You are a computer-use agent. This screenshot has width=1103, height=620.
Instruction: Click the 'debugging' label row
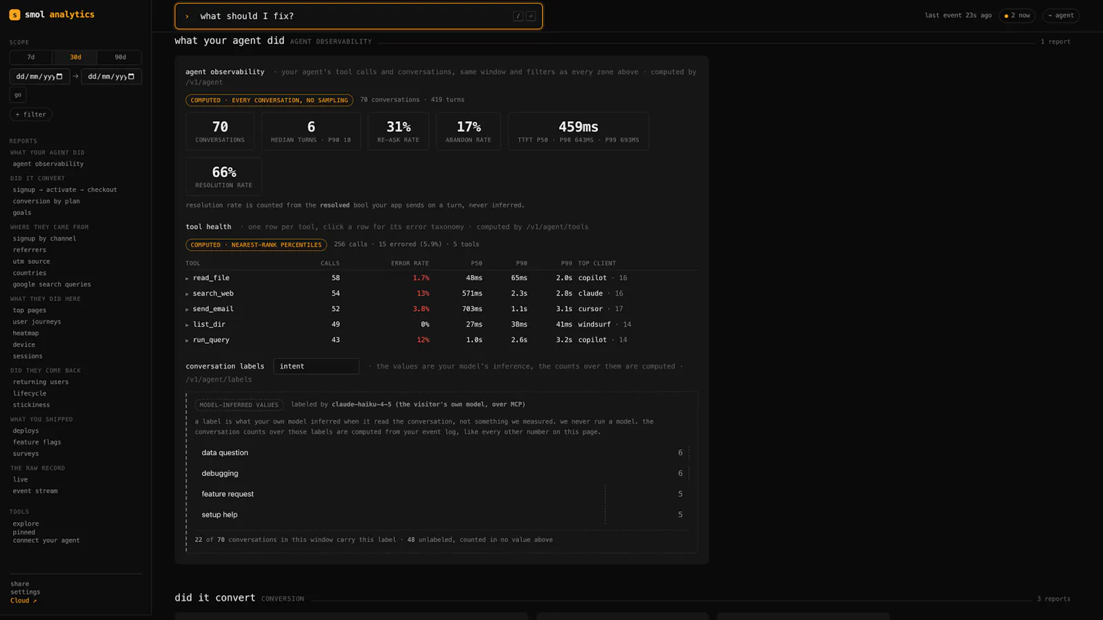pos(441,473)
